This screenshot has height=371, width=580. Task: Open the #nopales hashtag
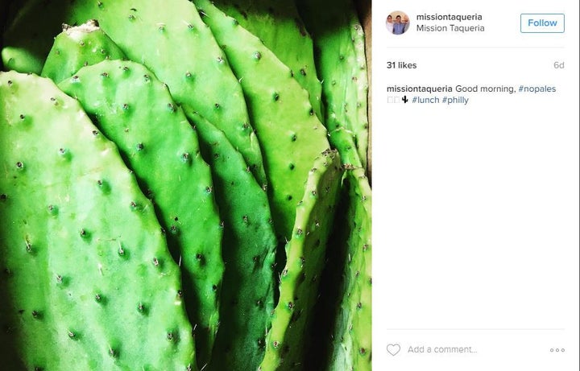537,89
